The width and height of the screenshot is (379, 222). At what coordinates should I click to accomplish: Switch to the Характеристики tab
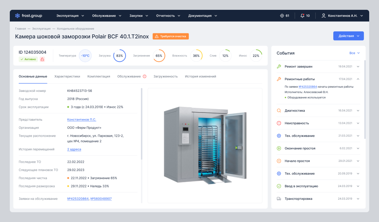[67, 77]
